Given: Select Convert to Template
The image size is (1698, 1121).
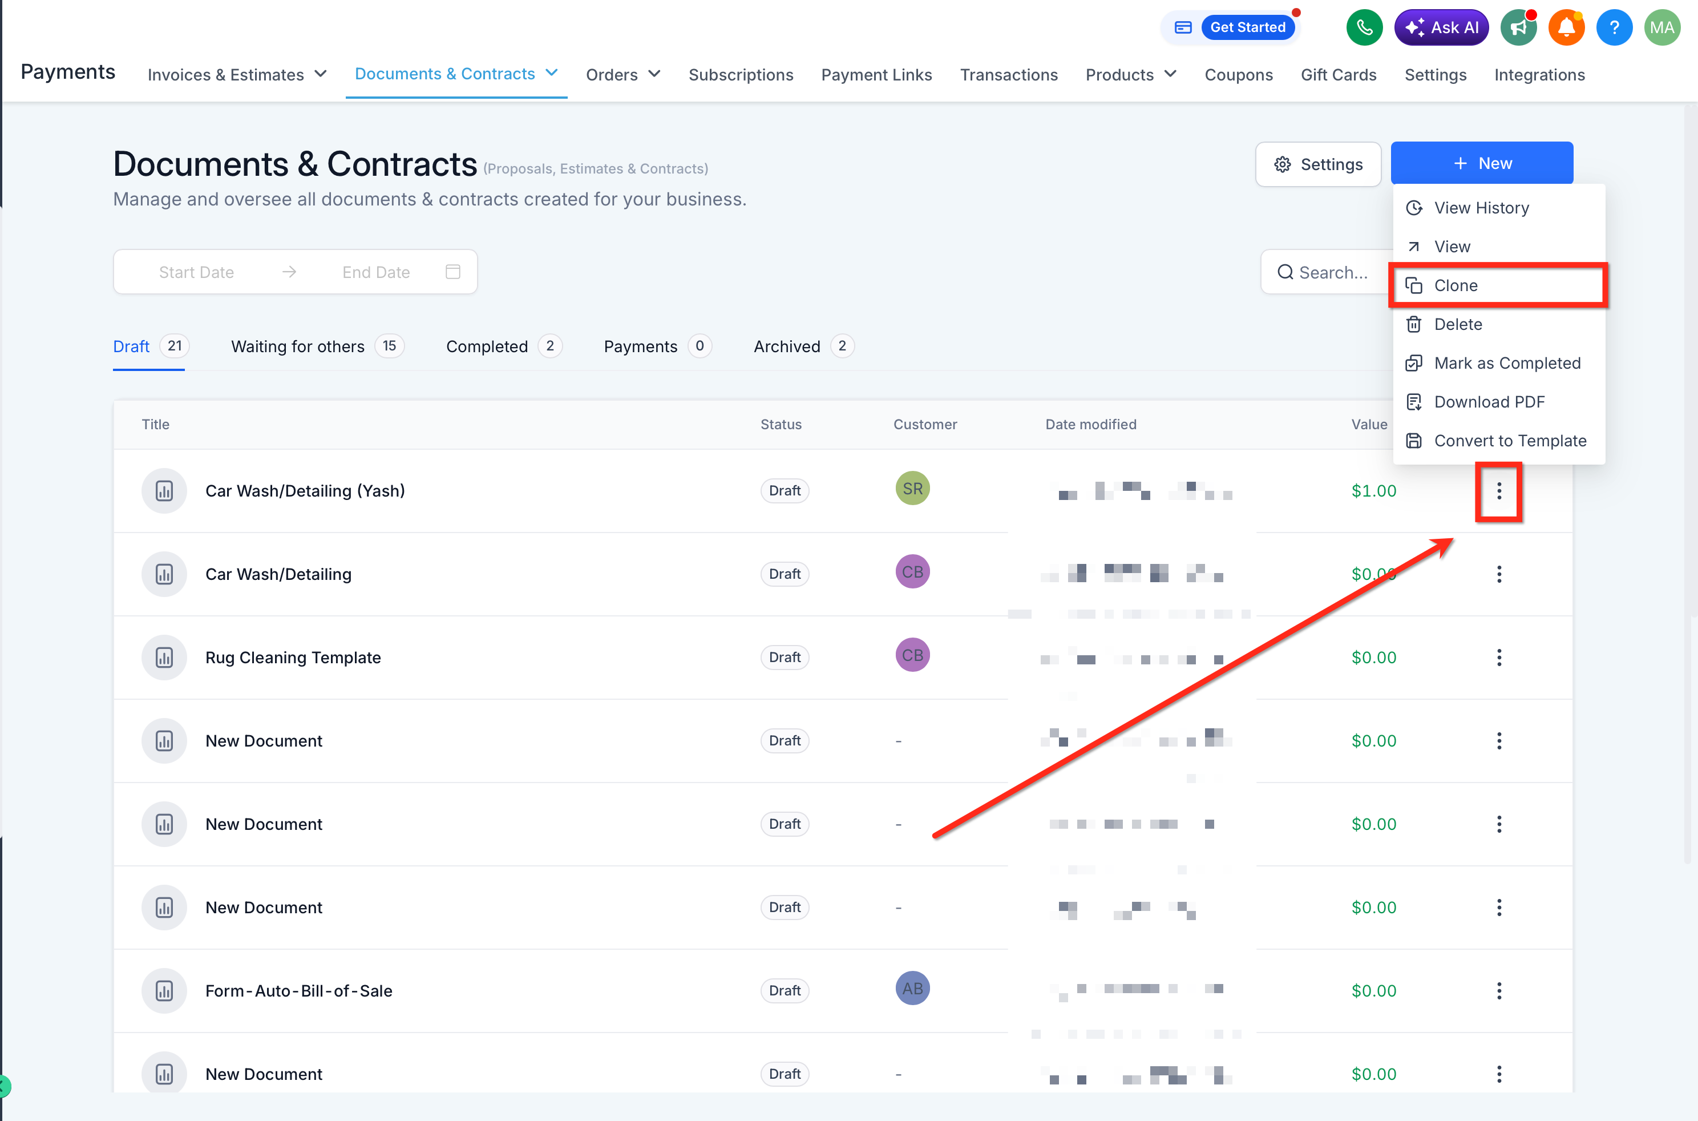Looking at the screenshot, I should point(1498,441).
